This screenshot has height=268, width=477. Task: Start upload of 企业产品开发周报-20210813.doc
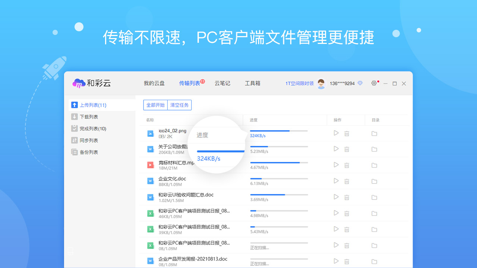336,261
